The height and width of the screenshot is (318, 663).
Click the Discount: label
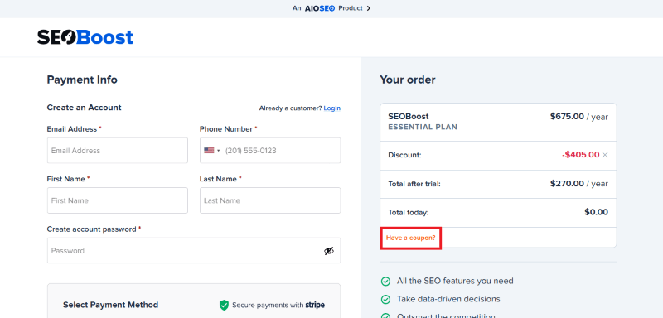tap(404, 155)
